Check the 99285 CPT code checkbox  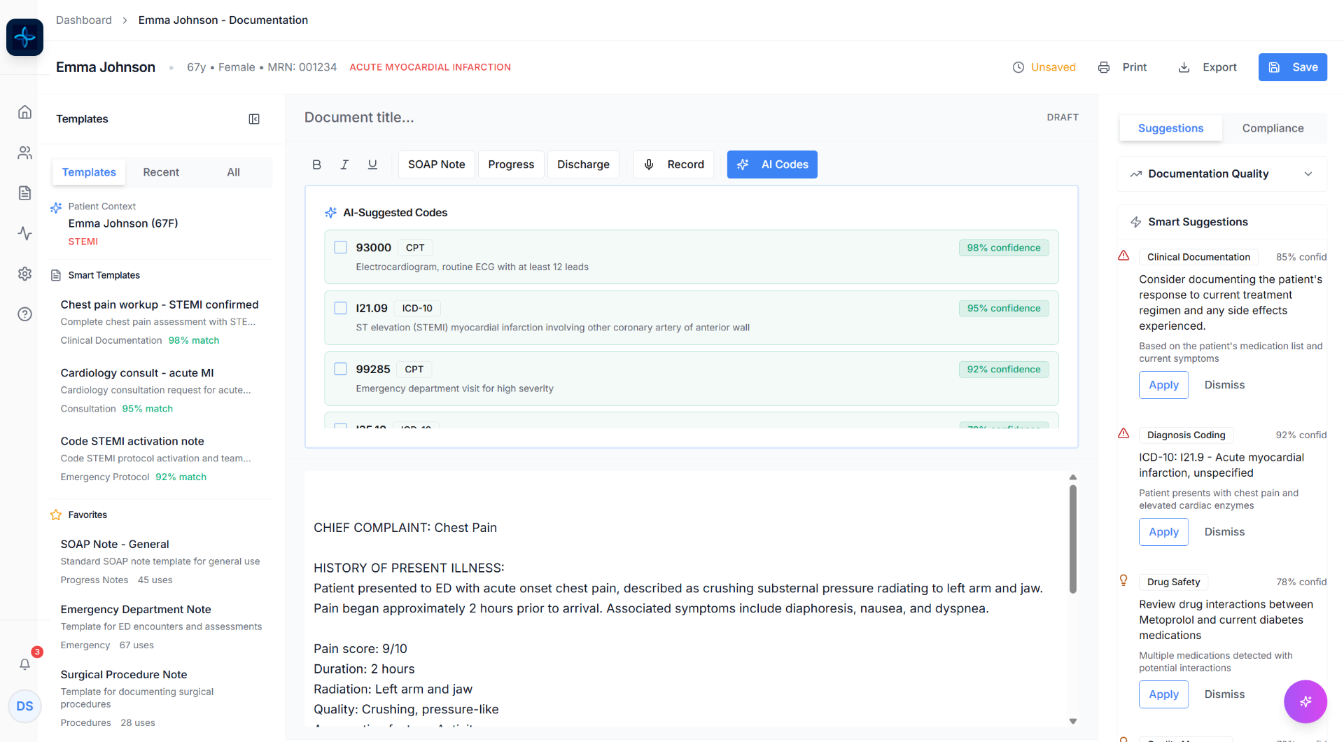coord(341,369)
